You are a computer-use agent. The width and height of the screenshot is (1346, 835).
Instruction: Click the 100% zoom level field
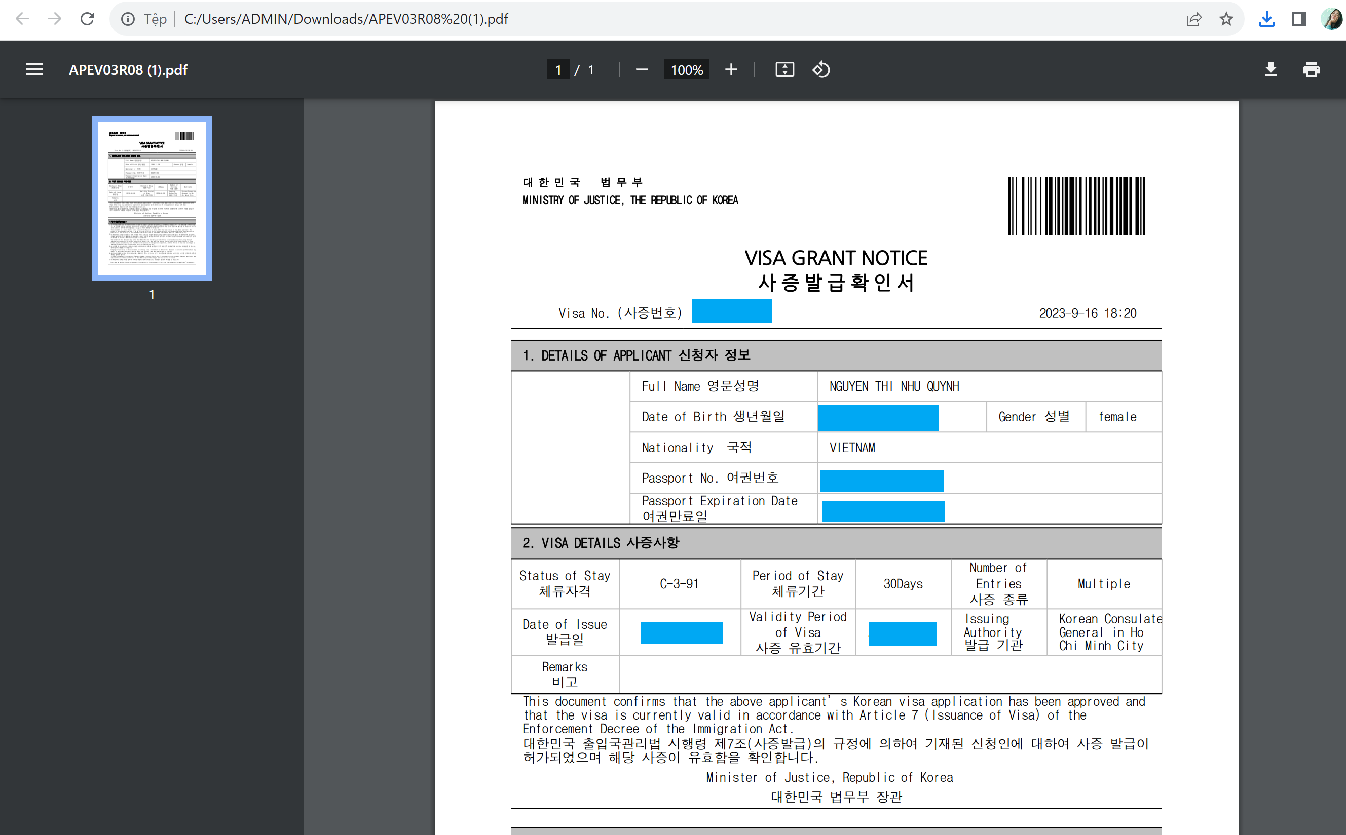tap(686, 70)
